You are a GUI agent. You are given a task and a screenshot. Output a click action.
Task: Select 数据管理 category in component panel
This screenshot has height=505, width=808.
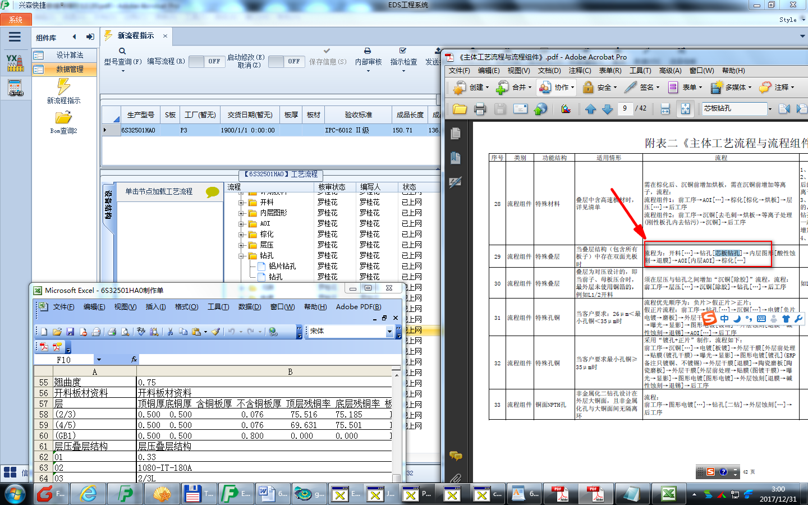[64, 69]
